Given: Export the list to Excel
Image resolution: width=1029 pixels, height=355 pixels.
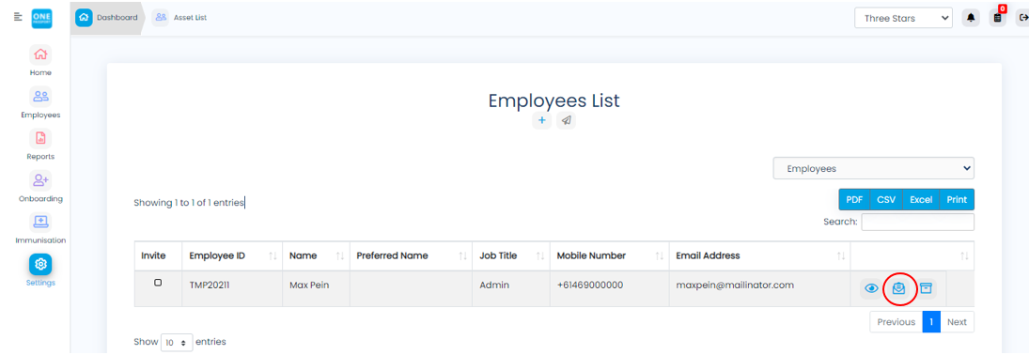Looking at the screenshot, I should (x=921, y=199).
